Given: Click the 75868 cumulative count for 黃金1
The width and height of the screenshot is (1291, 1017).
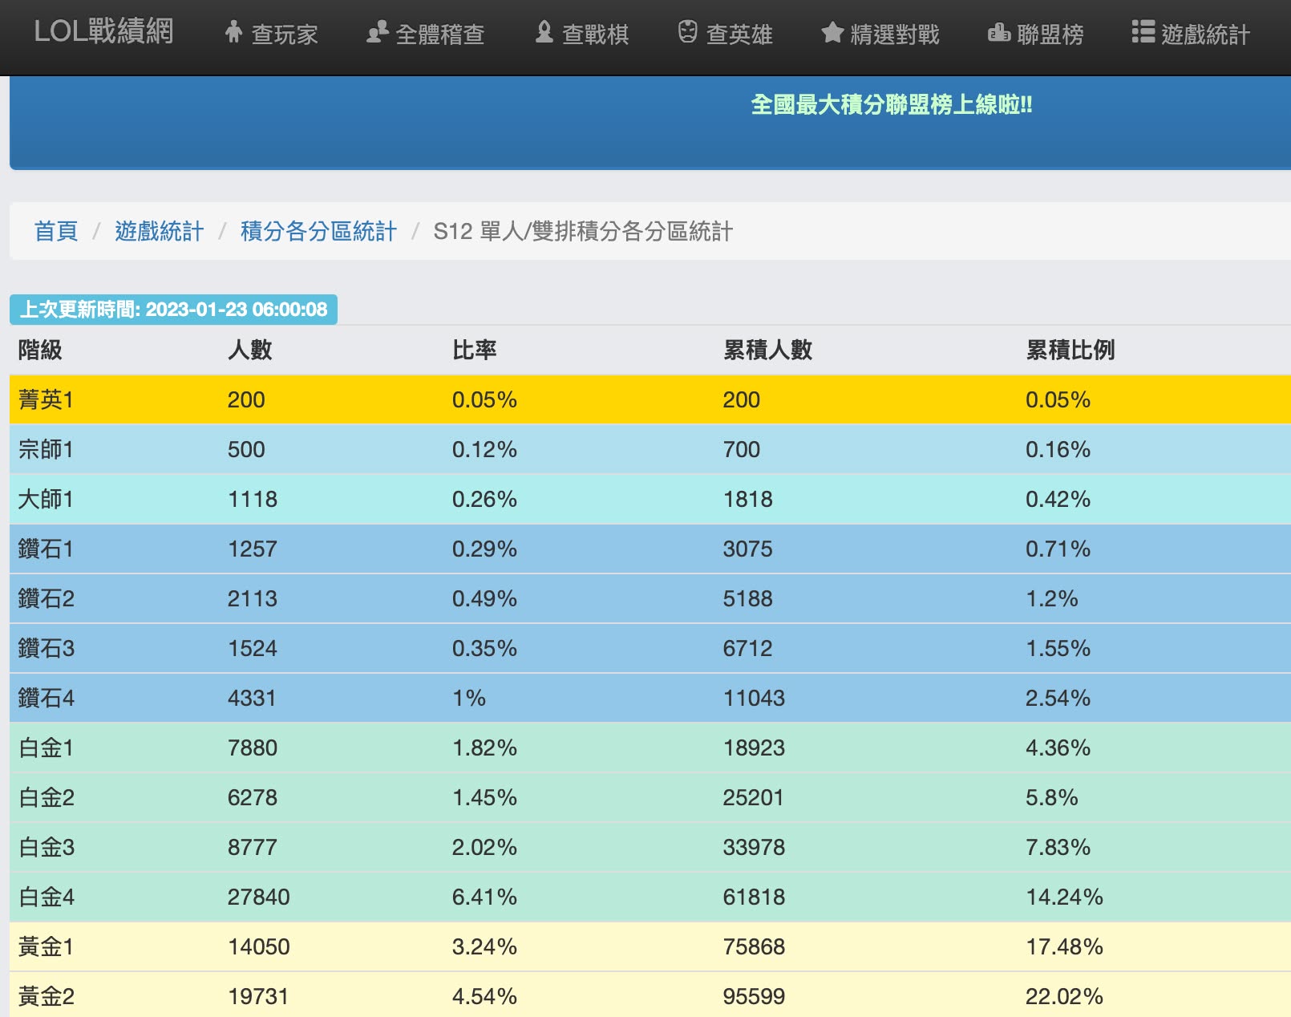Looking at the screenshot, I should [754, 946].
